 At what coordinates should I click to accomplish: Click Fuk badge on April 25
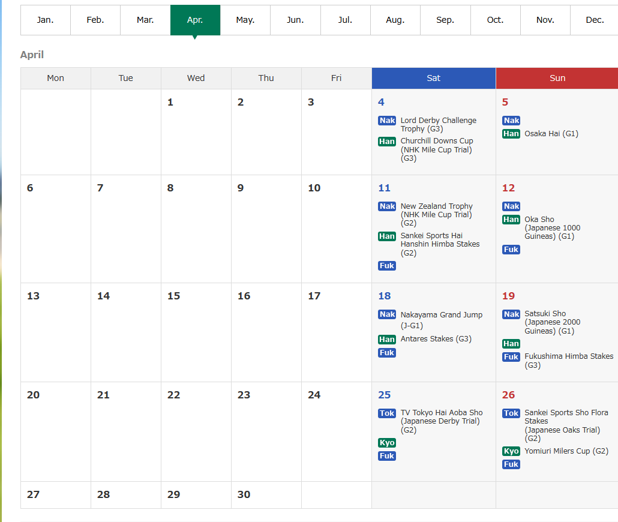coord(387,456)
